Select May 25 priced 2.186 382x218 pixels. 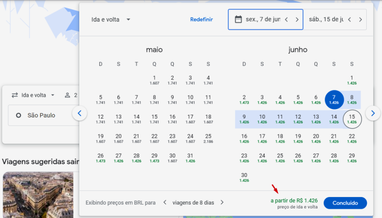coord(208,139)
